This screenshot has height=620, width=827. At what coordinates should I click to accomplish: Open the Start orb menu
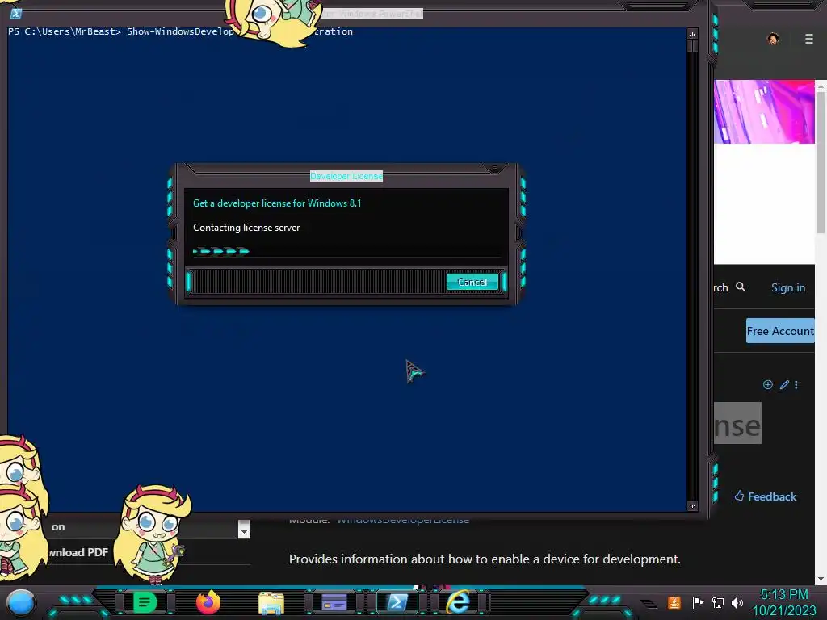tap(20, 602)
